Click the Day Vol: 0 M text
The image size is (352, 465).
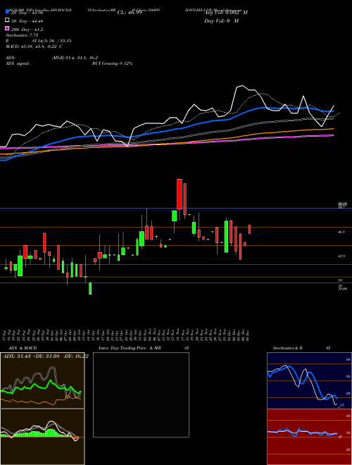(221, 20)
